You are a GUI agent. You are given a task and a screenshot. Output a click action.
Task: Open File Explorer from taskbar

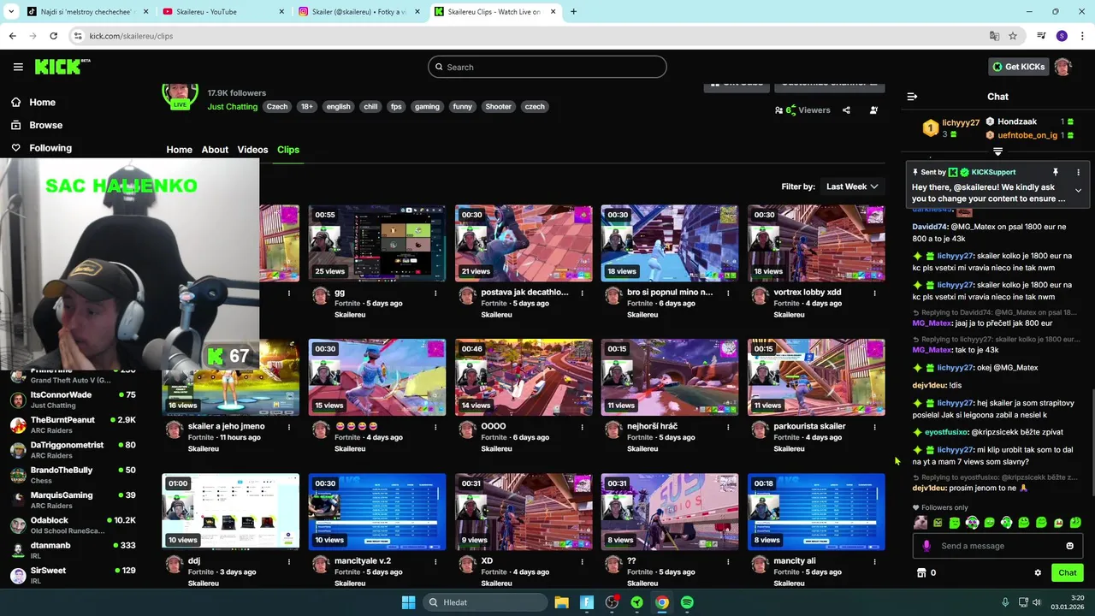point(561,602)
